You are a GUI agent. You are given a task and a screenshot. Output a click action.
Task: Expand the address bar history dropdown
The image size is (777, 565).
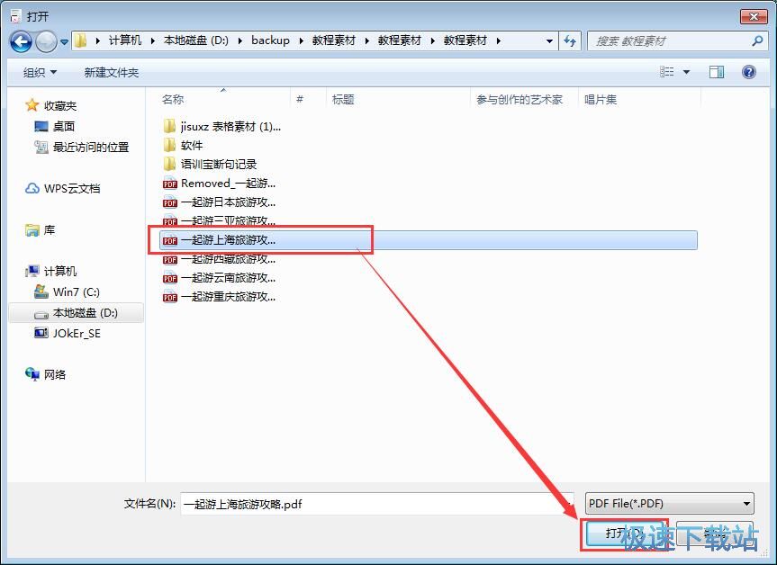(x=550, y=40)
